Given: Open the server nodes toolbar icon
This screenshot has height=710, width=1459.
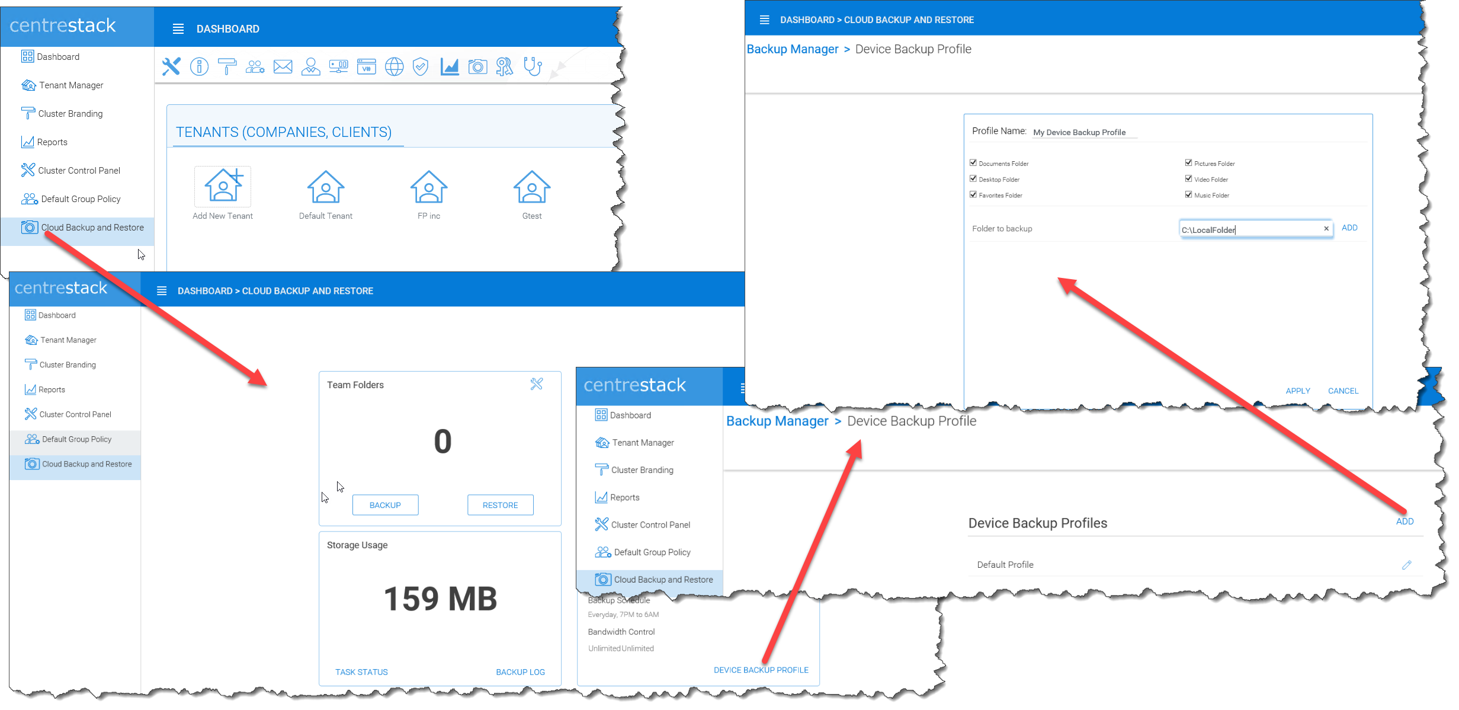Looking at the screenshot, I should pyautogui.click(x=338, y=66).
